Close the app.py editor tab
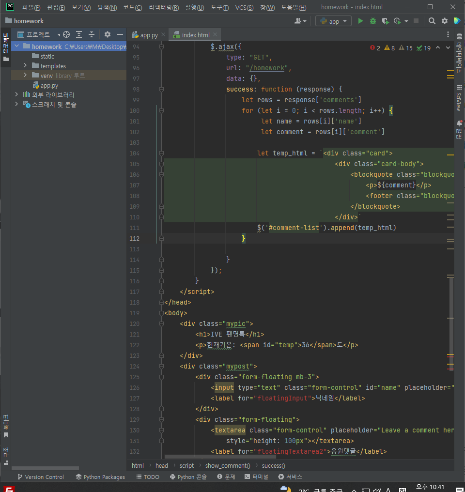The image size is (465, 492). tap(163, 34)
